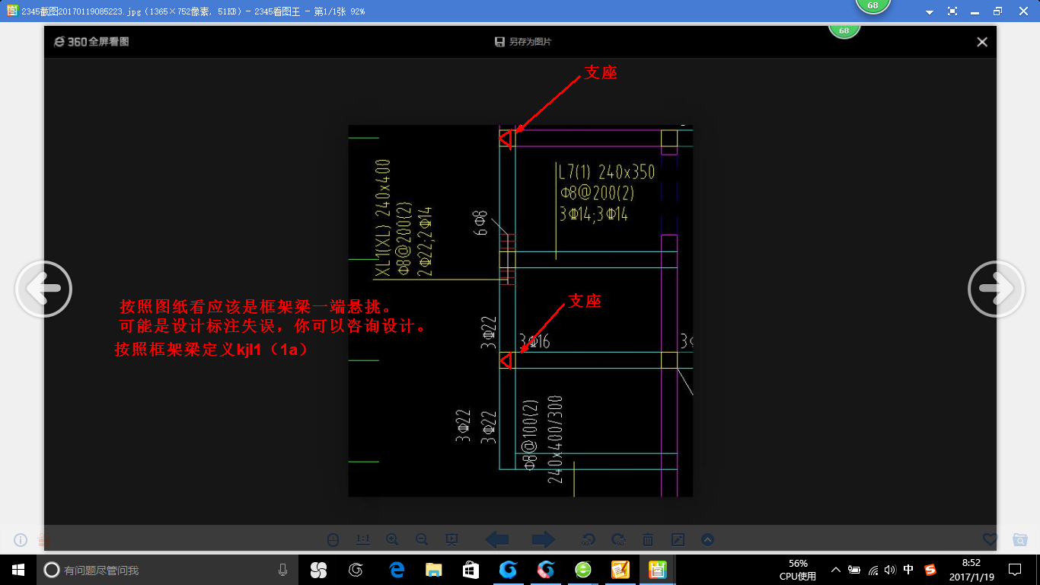1040x585 pixels.
Task: Click the green 68 floating ball at top
Action: click(x=873, y=6)
